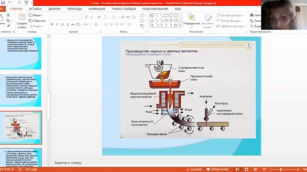Screen dimensions: 307x172
Task: Select the rectangle shape in the gallery
Action: pyautogui.click(x=166, y=15)
